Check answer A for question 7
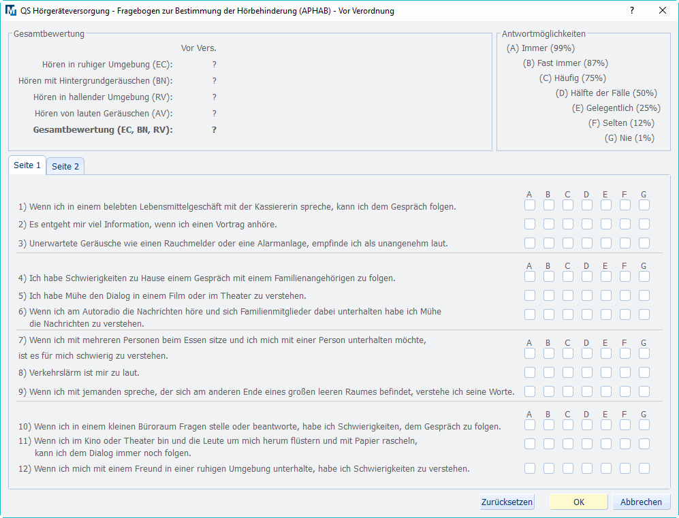The width and height of the screenshot is (679, 518). pyautogui.click(x=530, y=353)
